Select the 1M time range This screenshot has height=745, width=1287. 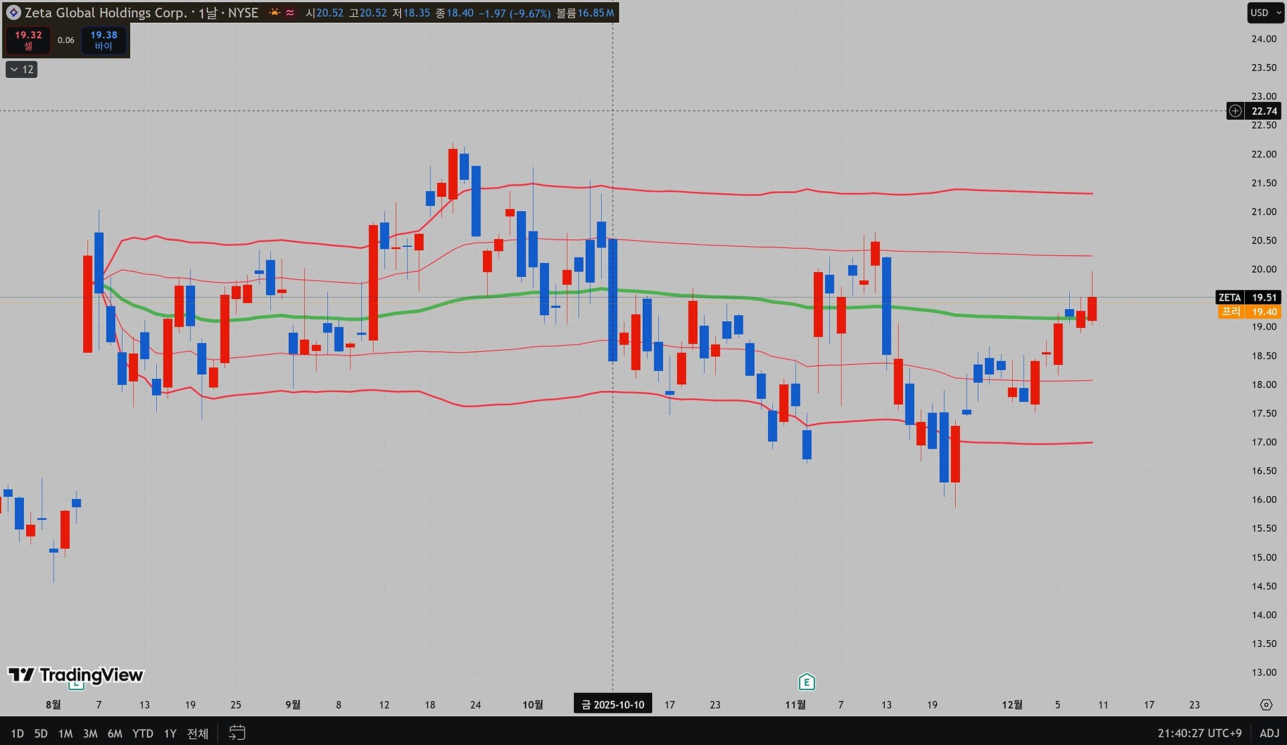pos(65,733)
